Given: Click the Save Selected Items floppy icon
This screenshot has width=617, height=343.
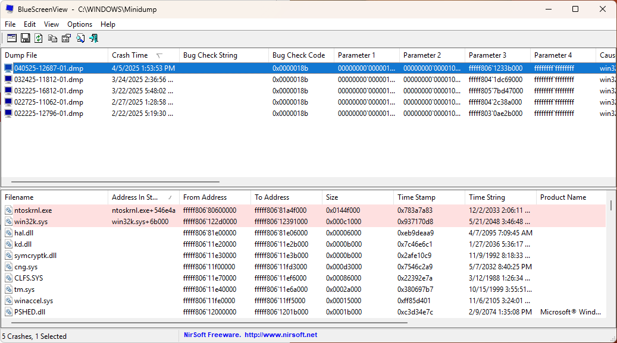Looking at the screenshot, I should click(x=25, y=38).
